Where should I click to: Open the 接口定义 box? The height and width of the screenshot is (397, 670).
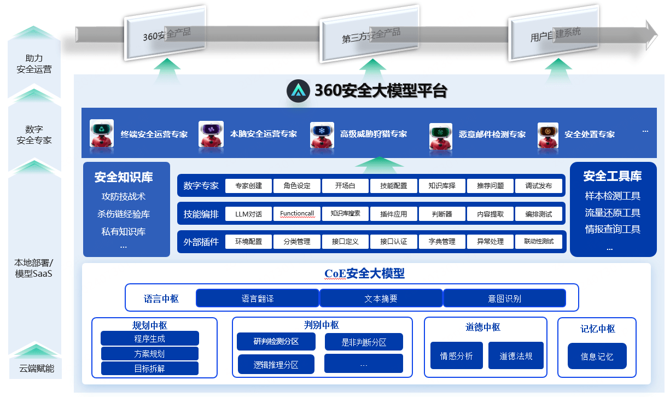(345, 241)
